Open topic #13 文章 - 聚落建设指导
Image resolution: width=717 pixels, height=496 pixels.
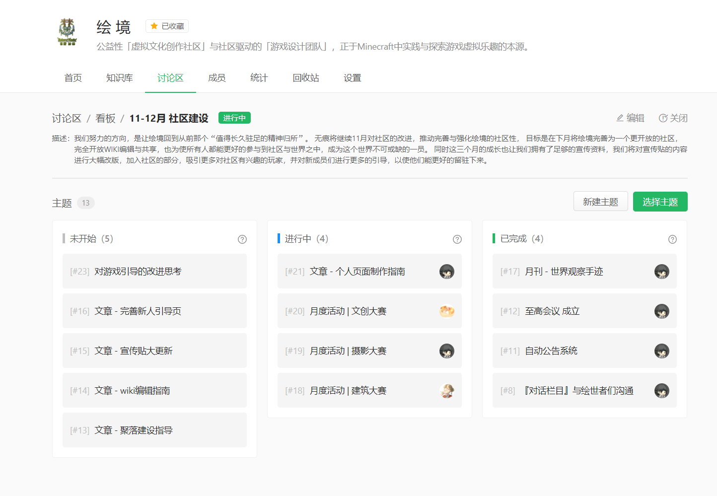click(154, 430)
